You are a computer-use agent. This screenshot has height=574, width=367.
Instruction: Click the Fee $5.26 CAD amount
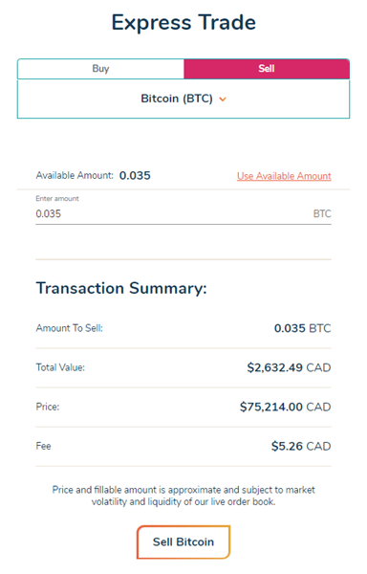click(301, 446)
